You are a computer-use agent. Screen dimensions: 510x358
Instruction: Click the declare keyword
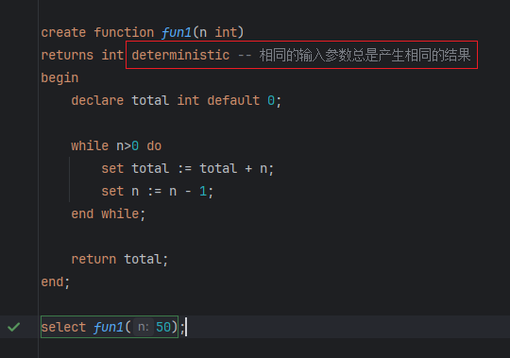click(x=97, y=100)
